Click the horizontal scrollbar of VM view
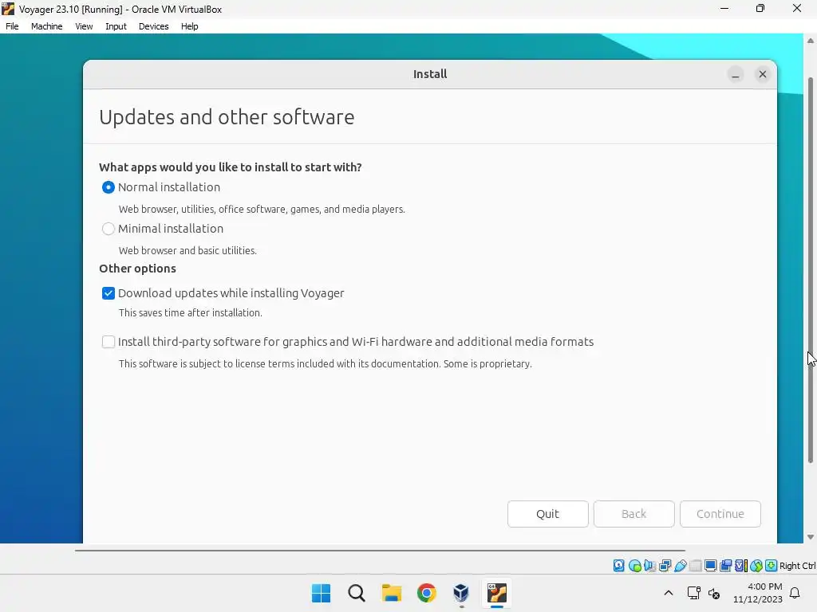Image resolution: width=817 pixels, height=612 pixels. coord(380,550)
